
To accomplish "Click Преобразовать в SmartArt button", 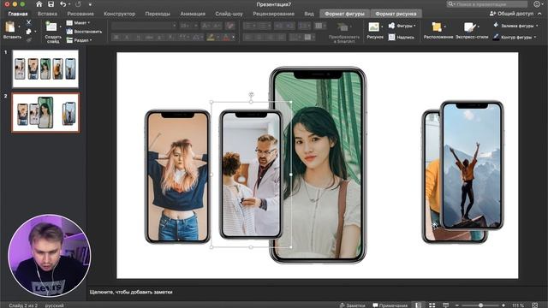I will [x=344, y=33].
